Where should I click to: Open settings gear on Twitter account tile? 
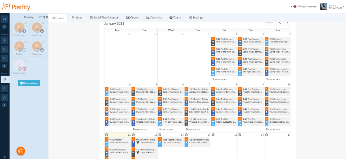26,42
